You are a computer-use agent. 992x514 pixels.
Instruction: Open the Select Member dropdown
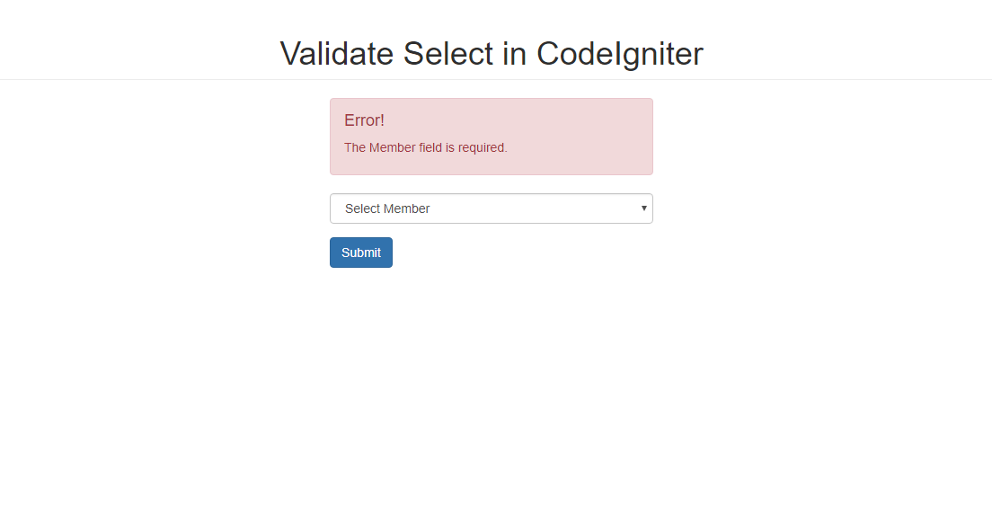click(491, 208)
